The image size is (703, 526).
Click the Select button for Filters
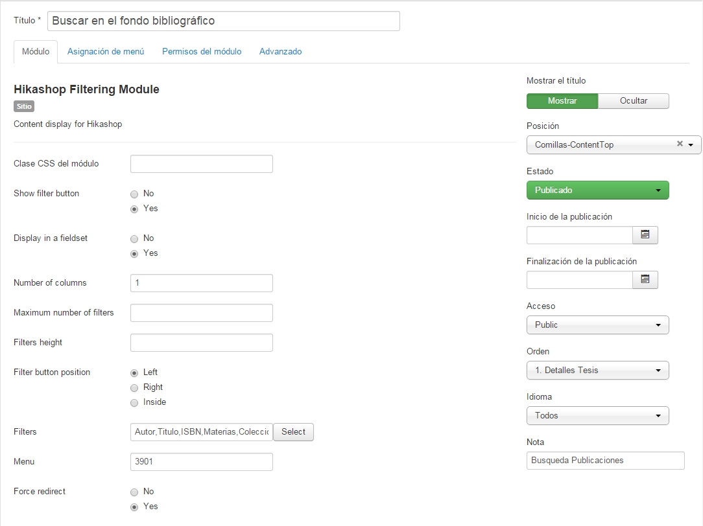293,432
